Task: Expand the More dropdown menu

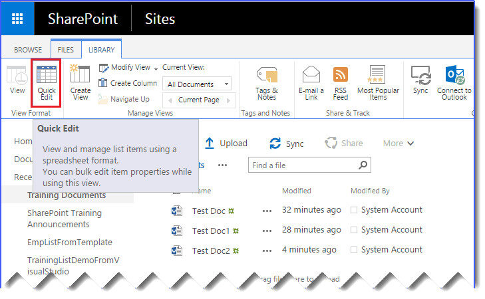Action: click(398, 144)
